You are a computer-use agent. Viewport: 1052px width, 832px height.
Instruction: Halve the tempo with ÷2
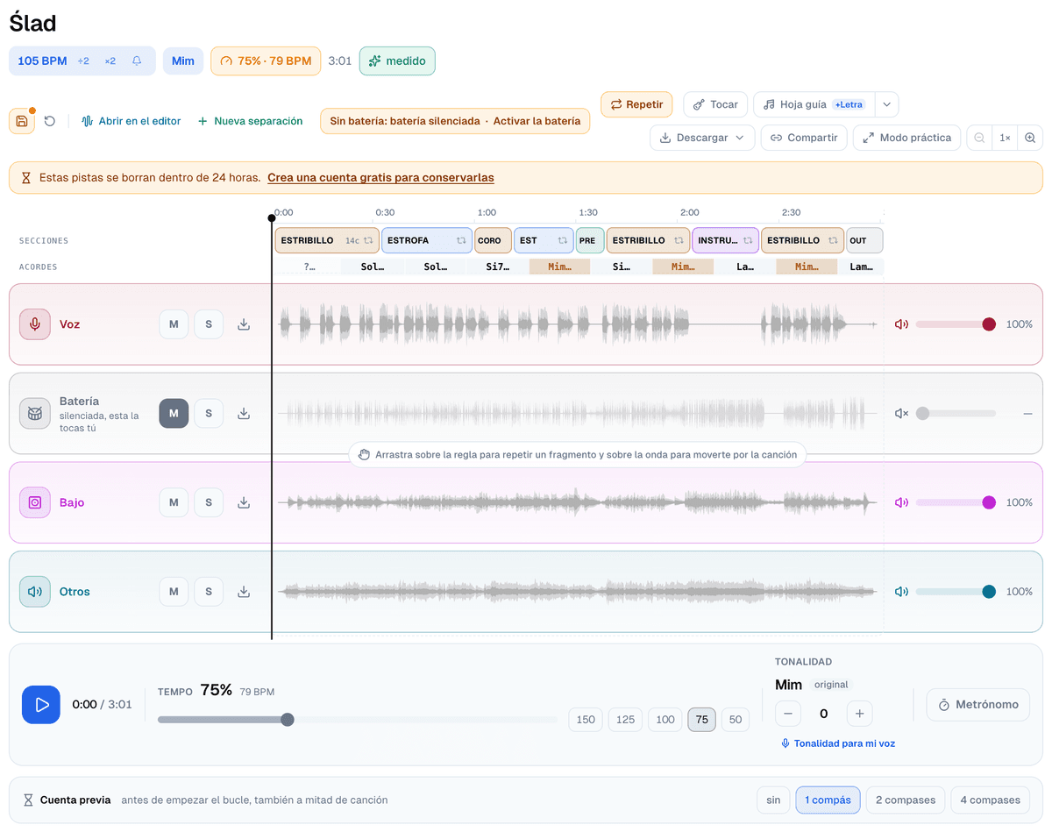point(83,61)
